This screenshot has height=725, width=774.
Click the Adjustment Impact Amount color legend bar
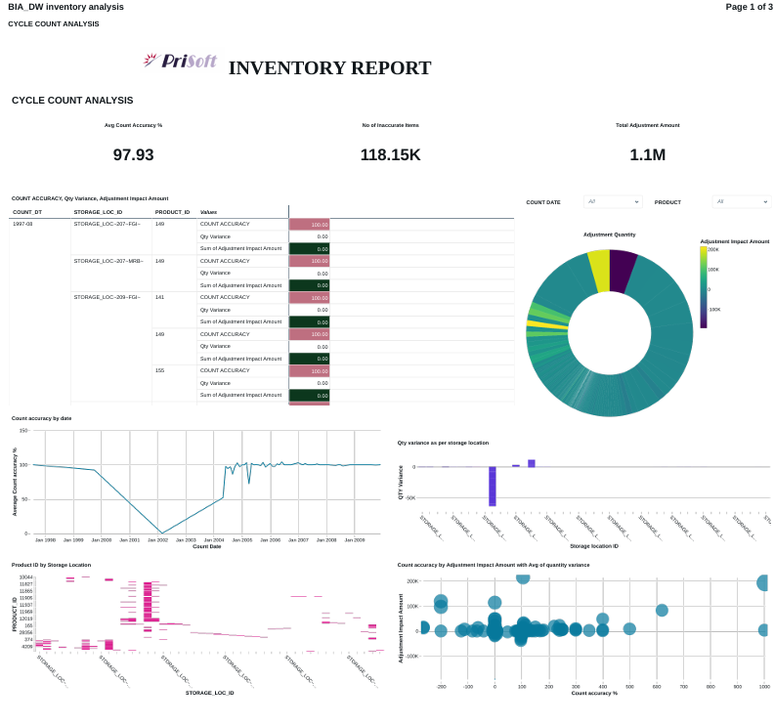[704, 287]
